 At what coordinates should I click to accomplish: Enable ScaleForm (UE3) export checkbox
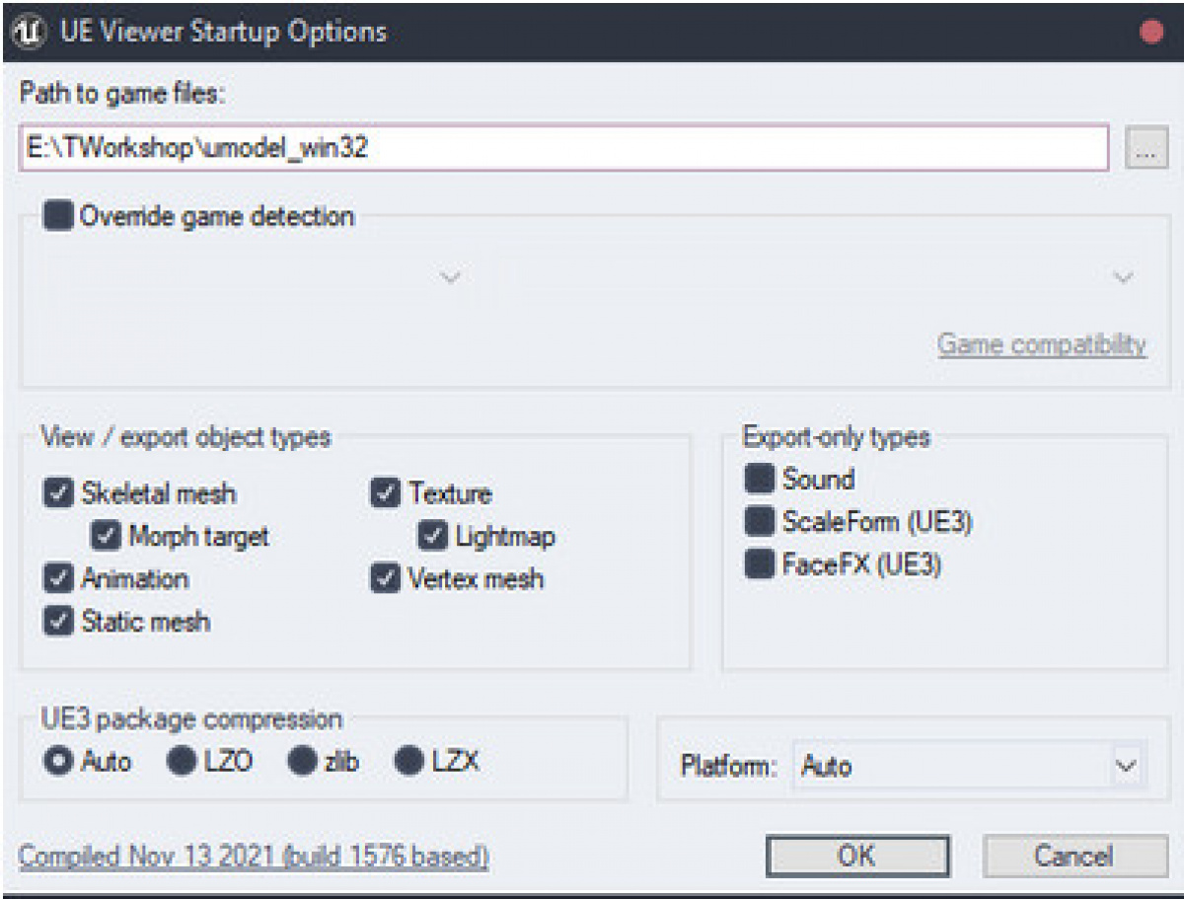pos(760,521)
